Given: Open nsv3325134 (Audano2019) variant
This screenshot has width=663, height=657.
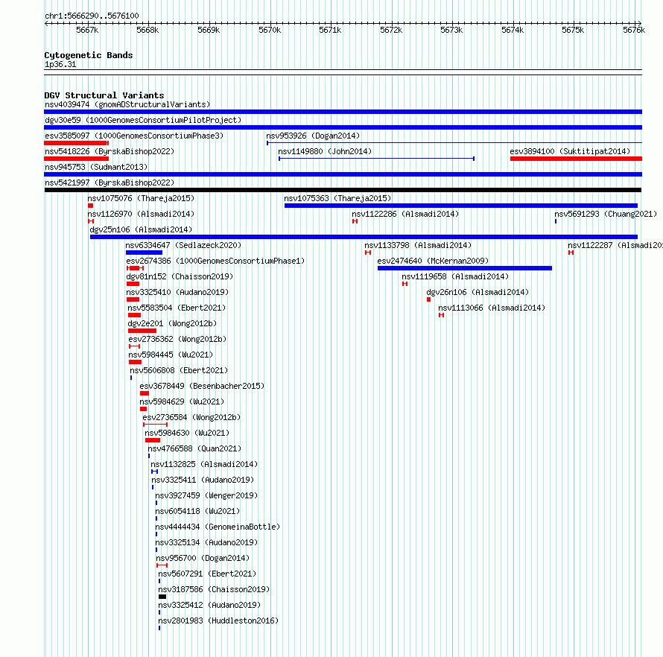Looking at the screenshot, I should tap(206, 542).
